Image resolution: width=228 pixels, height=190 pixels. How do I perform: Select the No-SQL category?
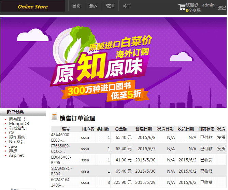(17, 142)
